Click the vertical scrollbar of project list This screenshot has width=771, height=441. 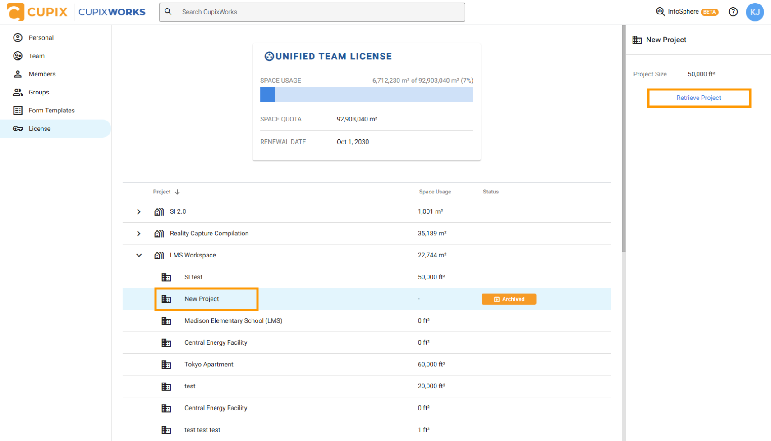click(624, 139)
